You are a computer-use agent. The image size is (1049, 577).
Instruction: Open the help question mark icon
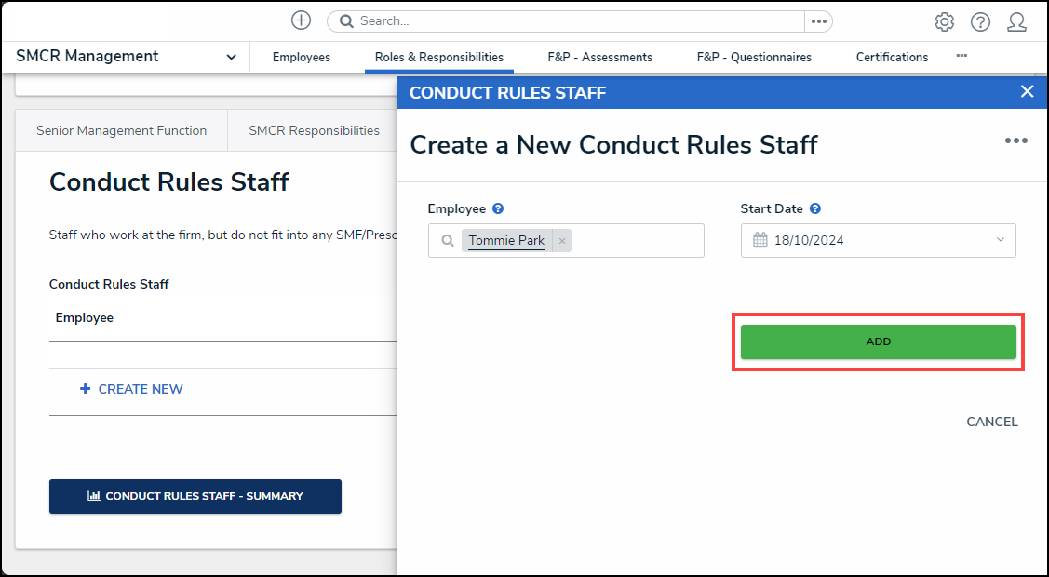[x=980, y=21]
